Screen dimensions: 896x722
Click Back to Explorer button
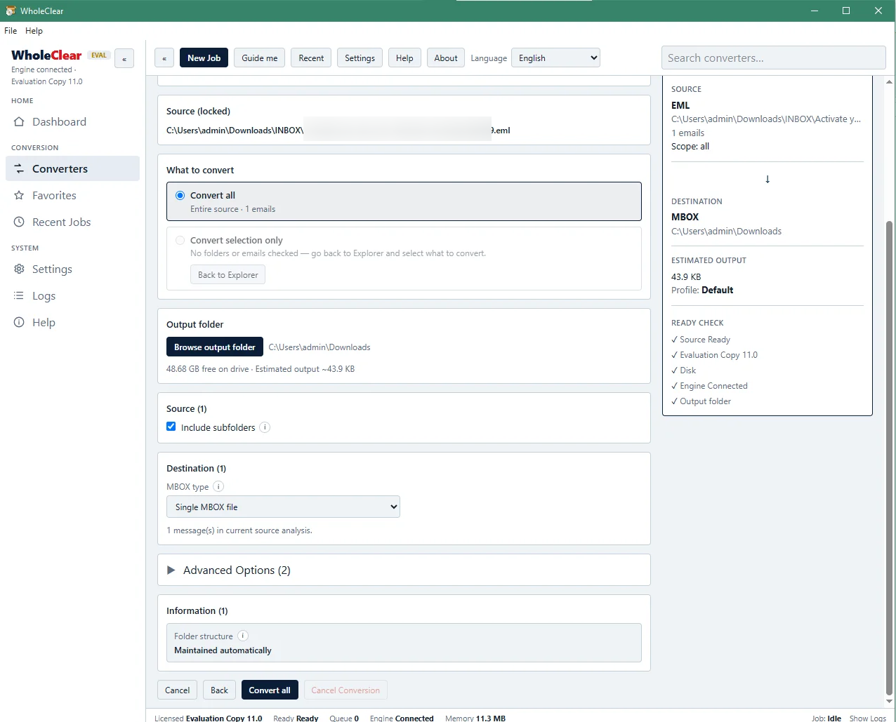pyautogui.click(x=228, y=275)
